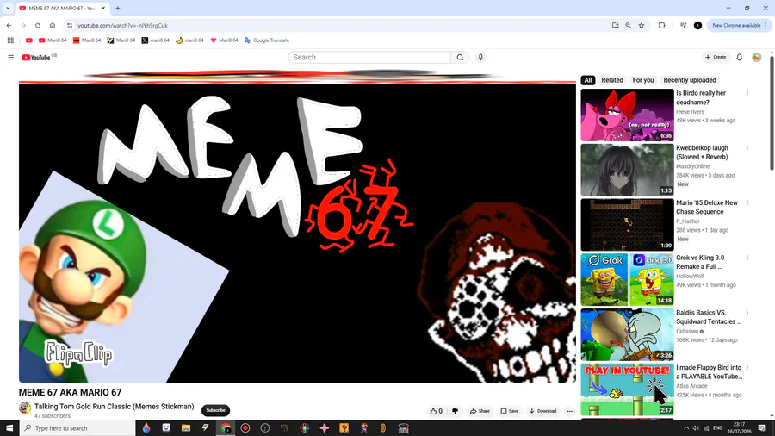Viewport: 775px width, 436px height.
Task: Click the Windows taskbar search box
Action: 77,428
